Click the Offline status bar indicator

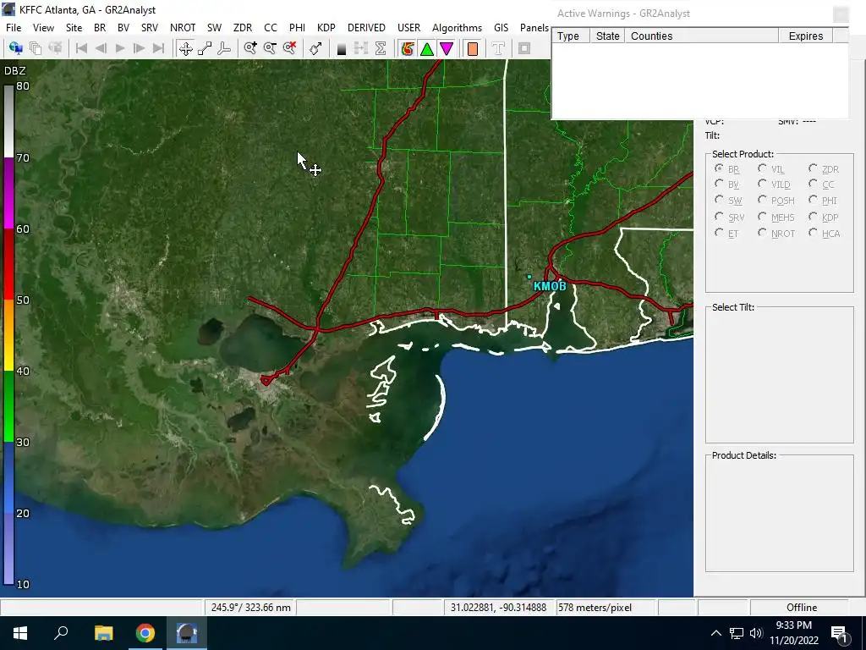coord(801,608)
